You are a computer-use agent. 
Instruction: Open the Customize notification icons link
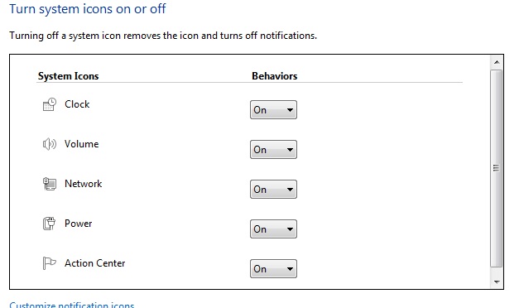point(72,305)
